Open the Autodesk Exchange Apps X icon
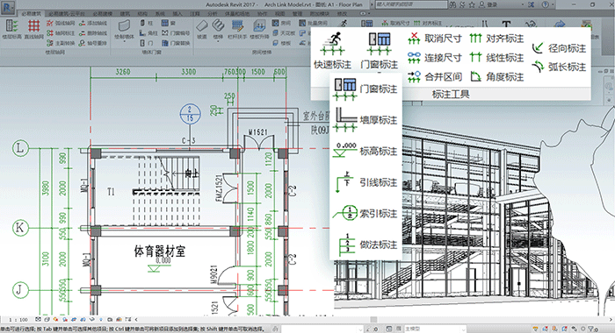Image resolution: width=615 pixels, height=333 pixels. coord(531,4)
